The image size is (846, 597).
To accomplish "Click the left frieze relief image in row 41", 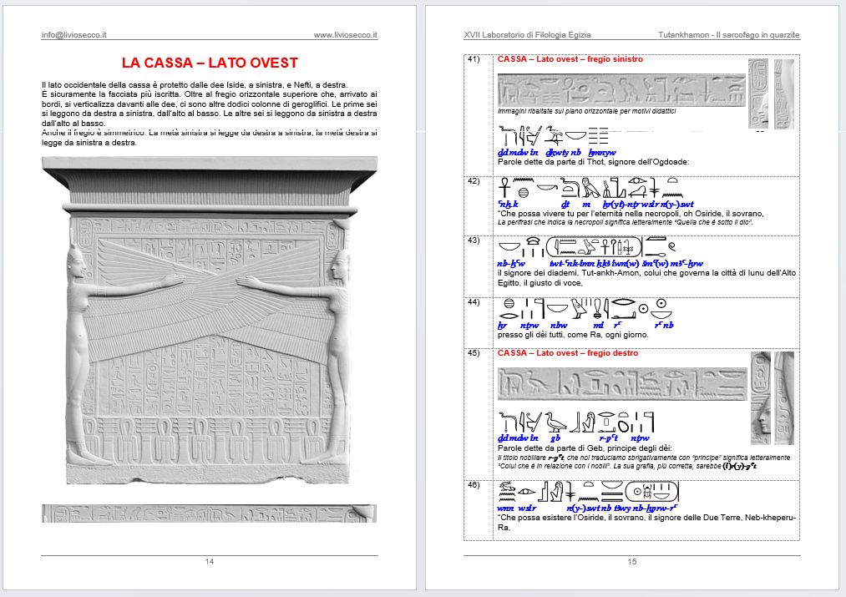I will point(621,89).
